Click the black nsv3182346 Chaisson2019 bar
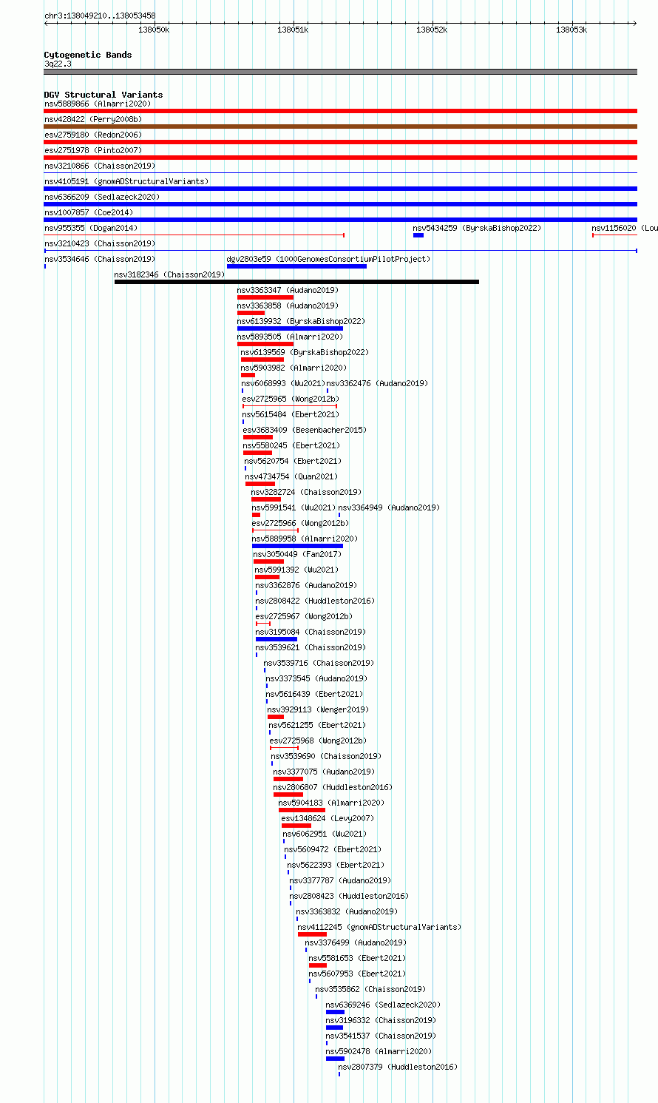 click(x=296, y=282)
